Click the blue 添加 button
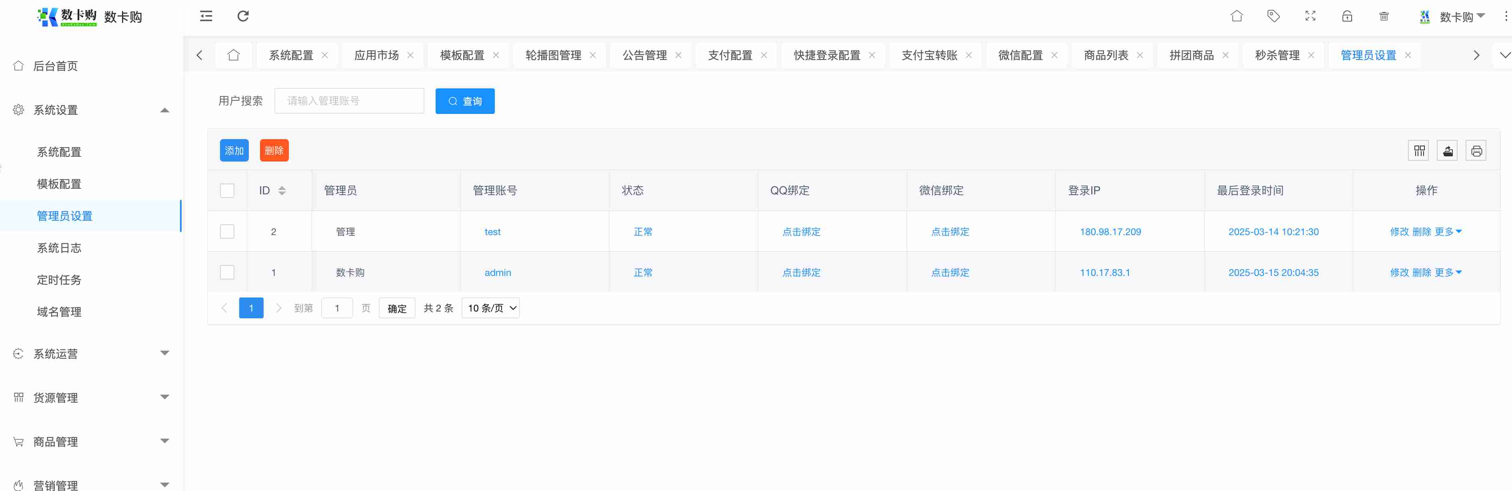This screenshot has width=1512, height=491. click(x=234, y=151)
